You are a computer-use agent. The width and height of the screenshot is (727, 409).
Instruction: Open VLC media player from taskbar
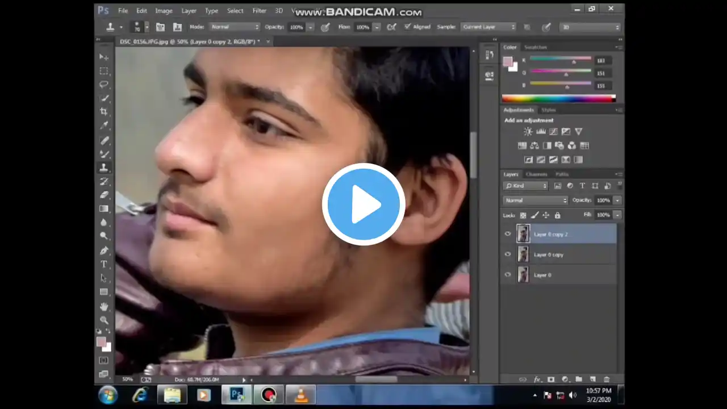point(301,394)
